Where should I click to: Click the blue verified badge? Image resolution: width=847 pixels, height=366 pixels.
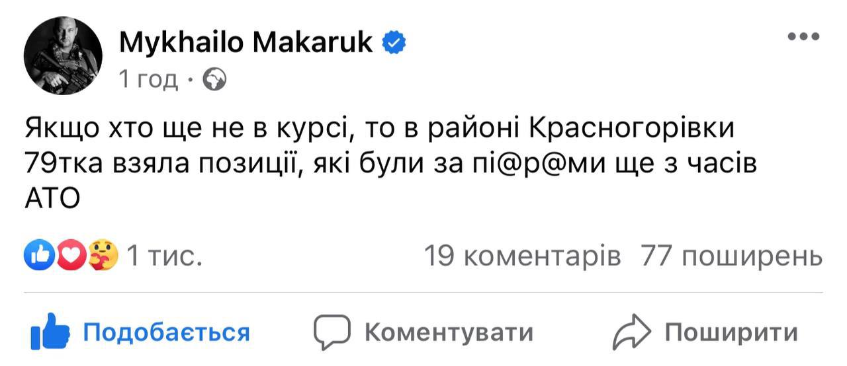[x=395, y=44]
